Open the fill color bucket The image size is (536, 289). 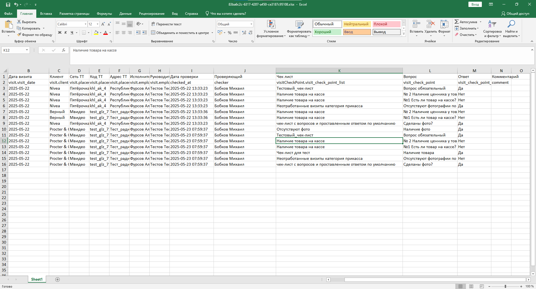(96, 33)
